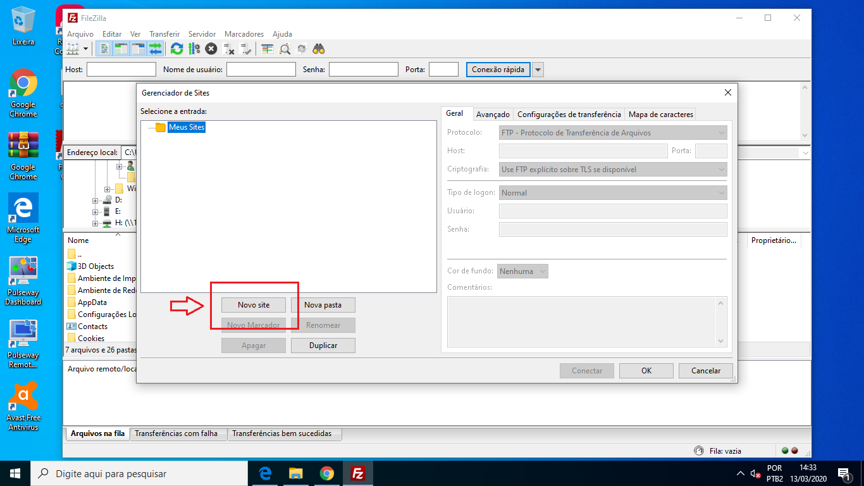Click the Nome de usuário field
Image resolution: width=864 pixels, height=486 pixels.
point(261,70)
